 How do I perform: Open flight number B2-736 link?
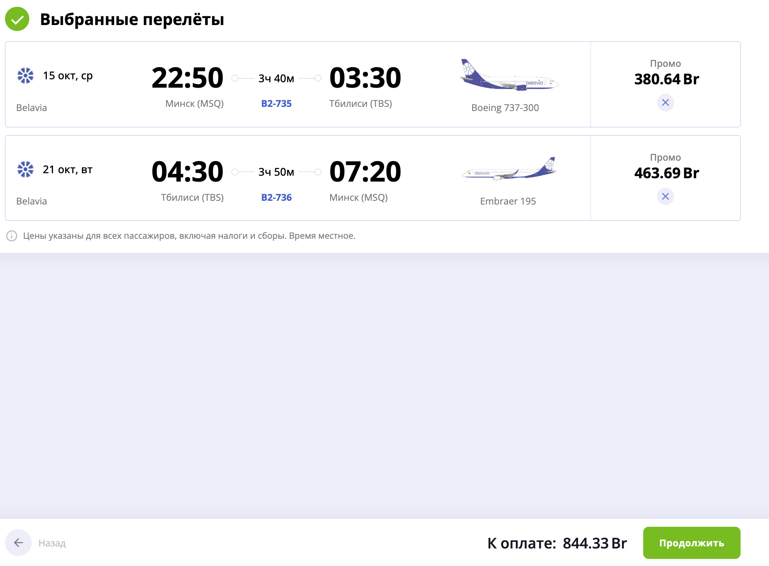276,197
